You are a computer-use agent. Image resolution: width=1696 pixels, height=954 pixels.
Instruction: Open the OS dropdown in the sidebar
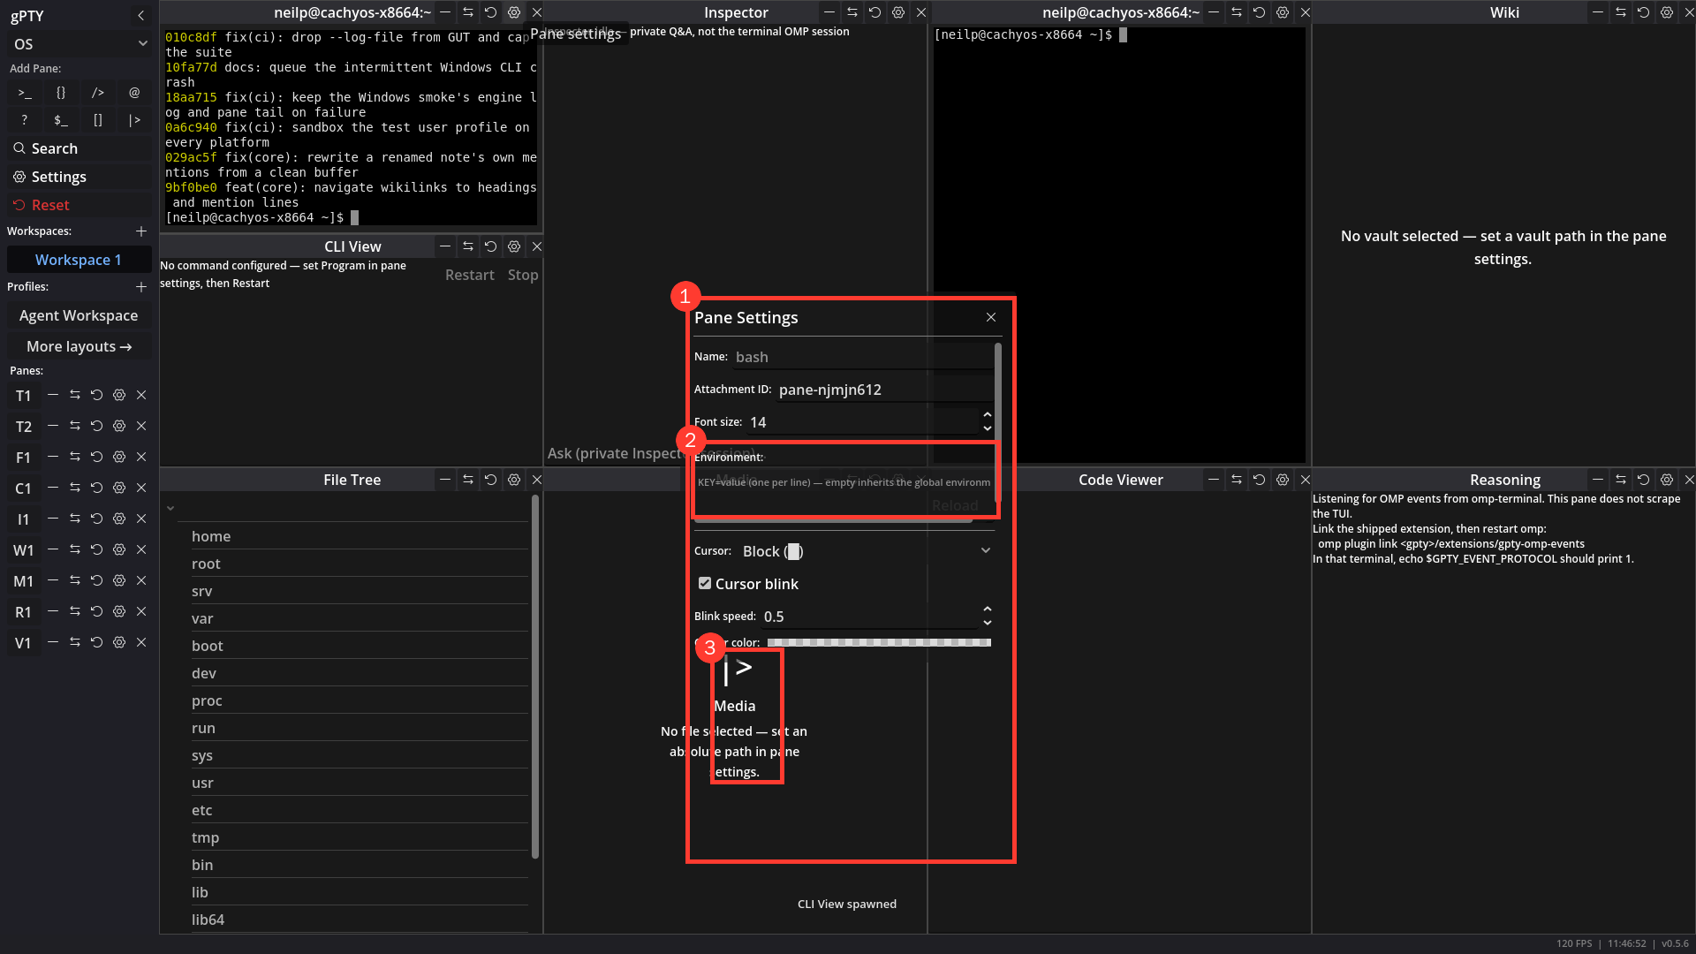pos(79,44)
